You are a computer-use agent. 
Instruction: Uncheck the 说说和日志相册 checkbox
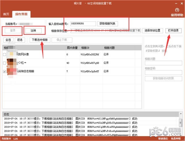tap(5, 71)
